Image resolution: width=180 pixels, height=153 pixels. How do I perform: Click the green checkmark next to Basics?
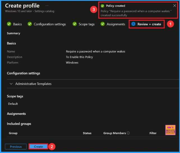tap(9, 24)
